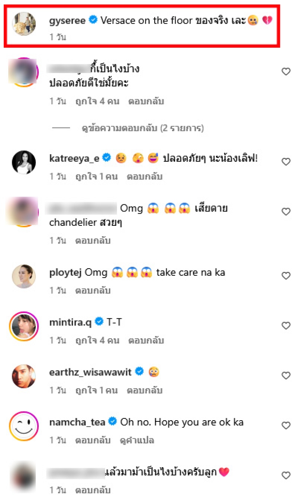Expand the 2 hidden replies

(143, 129)
